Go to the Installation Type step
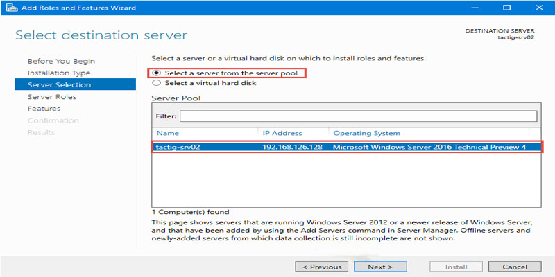This screenshot has width=555, height=277. 59,73
